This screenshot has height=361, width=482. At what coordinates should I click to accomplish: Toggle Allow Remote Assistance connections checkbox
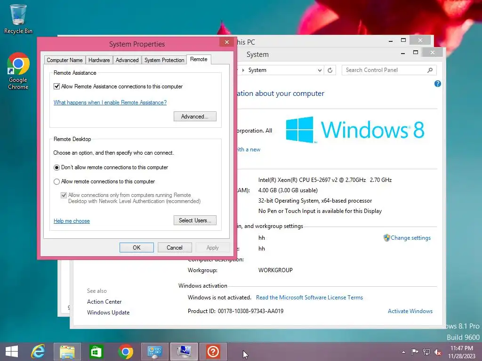click(56, 86)
